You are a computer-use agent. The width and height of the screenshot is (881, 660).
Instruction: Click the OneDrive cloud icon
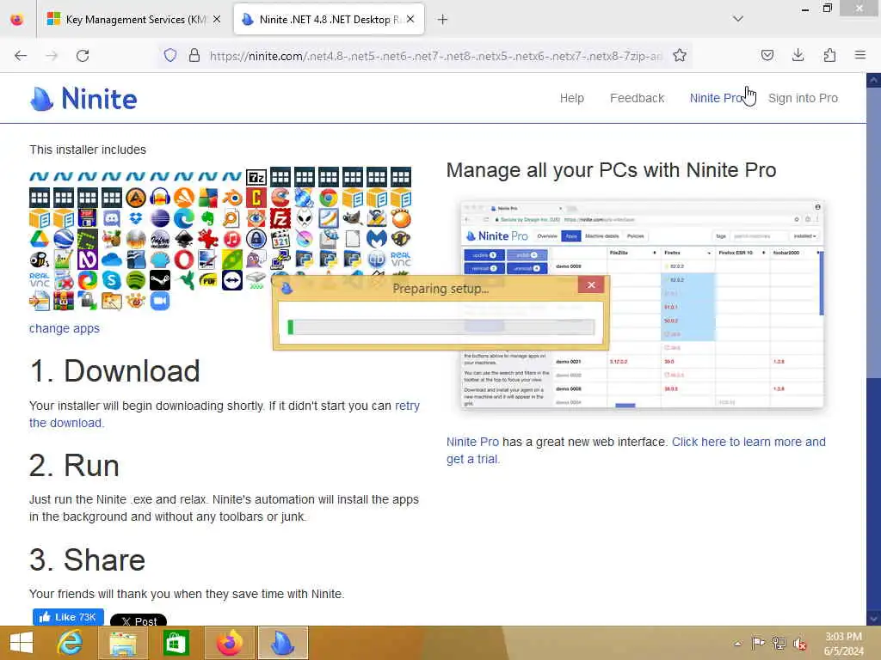coord(112,260)
